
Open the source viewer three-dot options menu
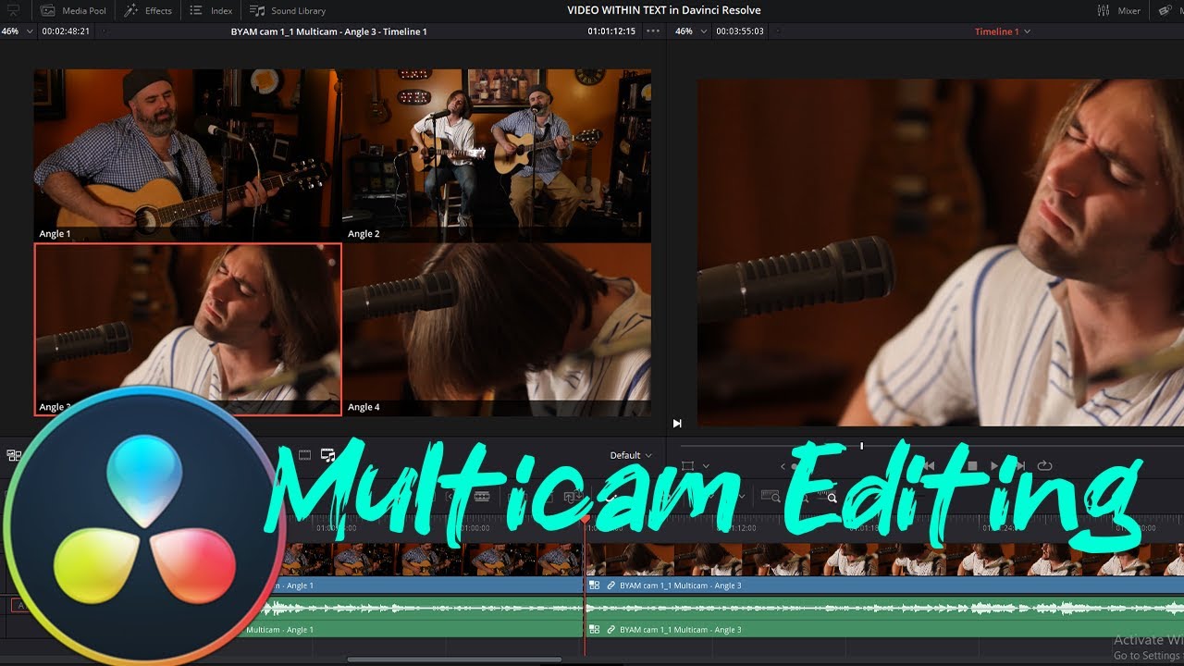653,31
